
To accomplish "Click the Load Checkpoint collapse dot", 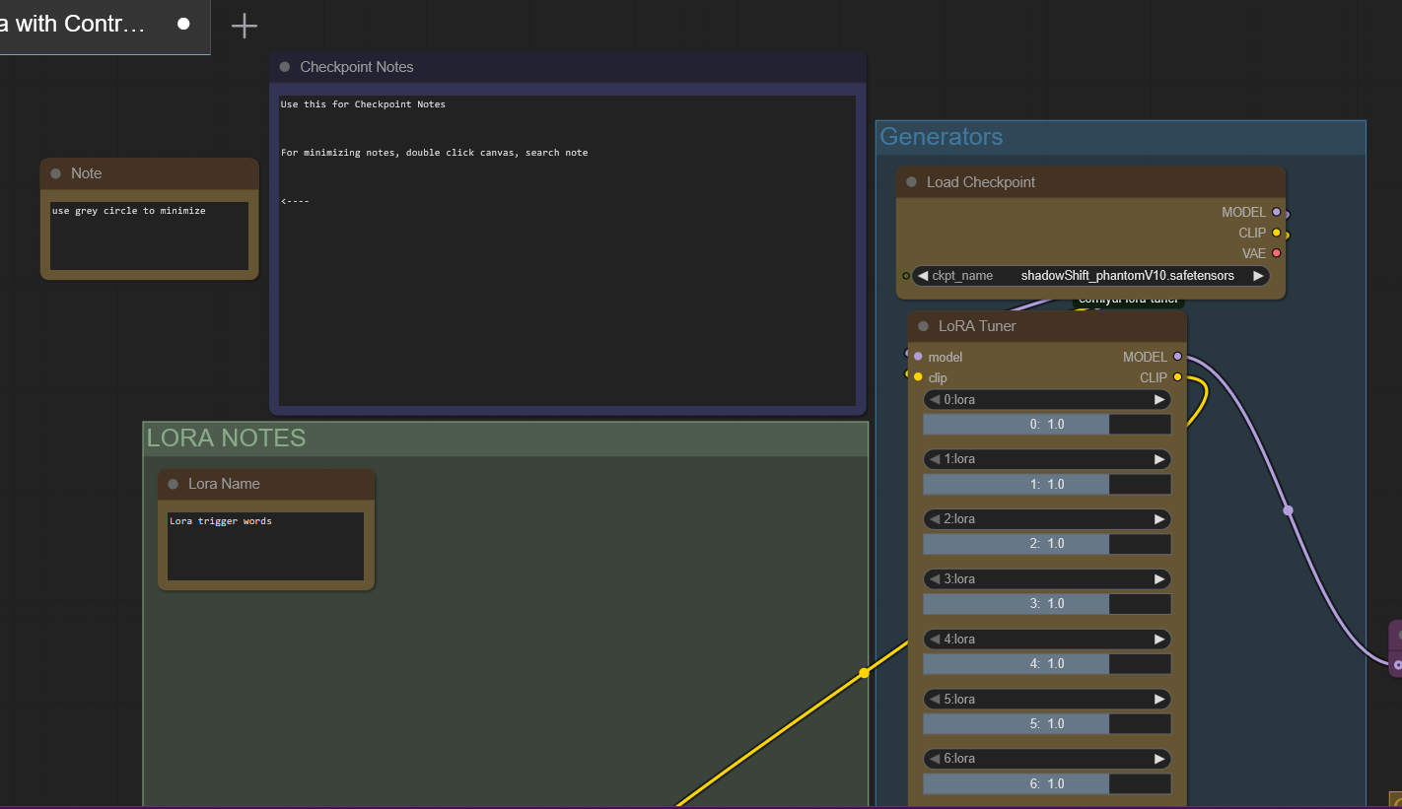I will point(911,182).
